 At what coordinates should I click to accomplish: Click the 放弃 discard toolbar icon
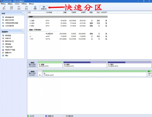[x=12, y=8]
